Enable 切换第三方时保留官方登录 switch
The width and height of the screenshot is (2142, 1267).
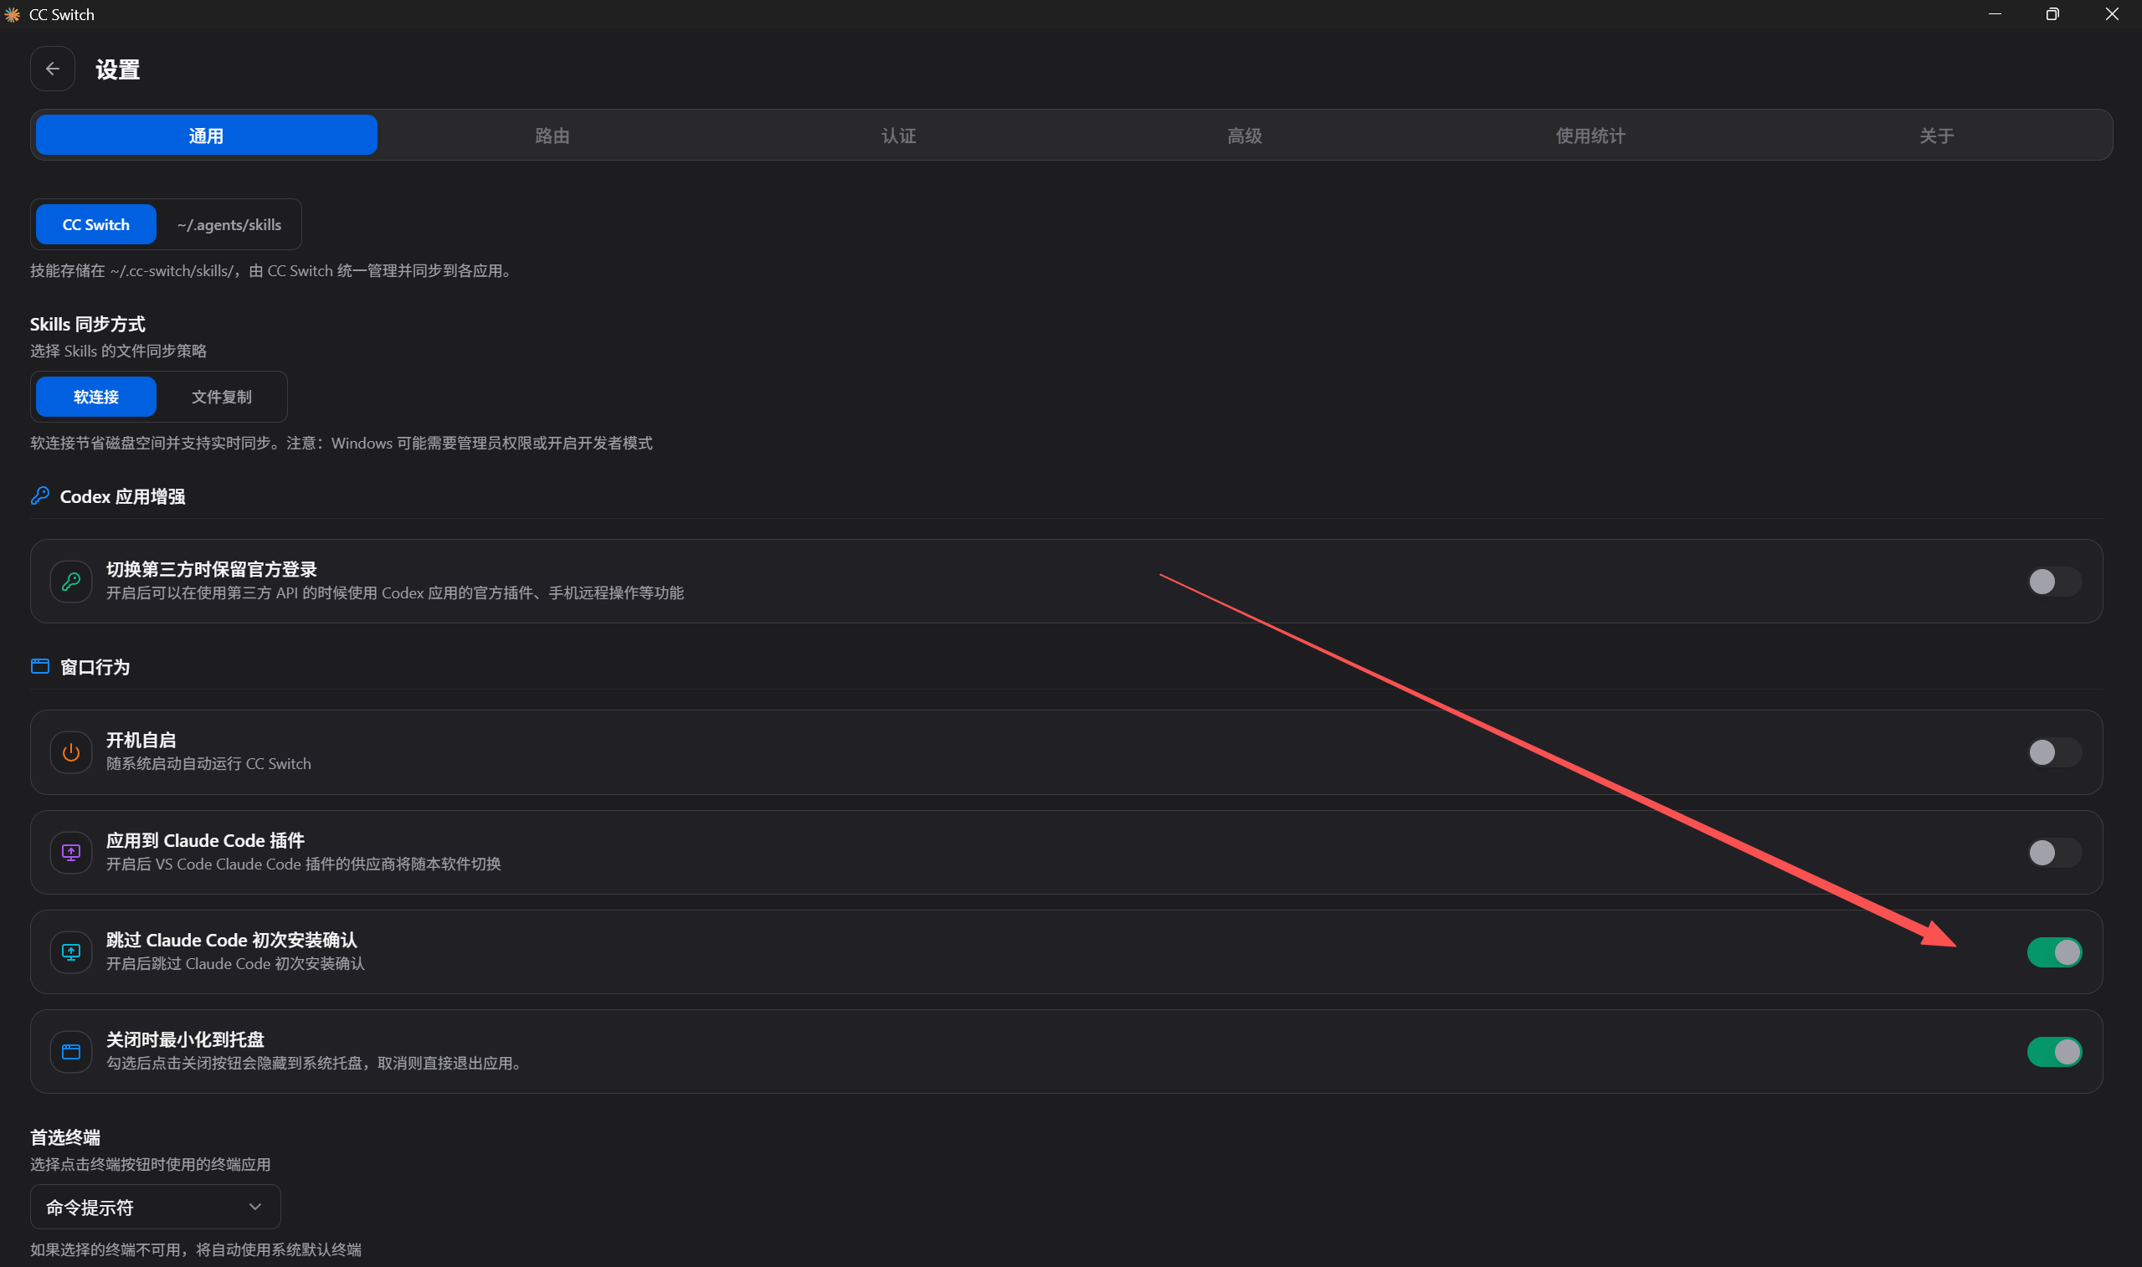pyautogui.click(x=2054, y=582)
